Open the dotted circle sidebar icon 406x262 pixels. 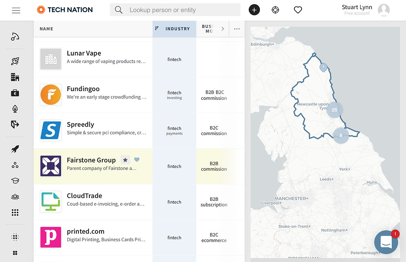(x=15, y=237)
